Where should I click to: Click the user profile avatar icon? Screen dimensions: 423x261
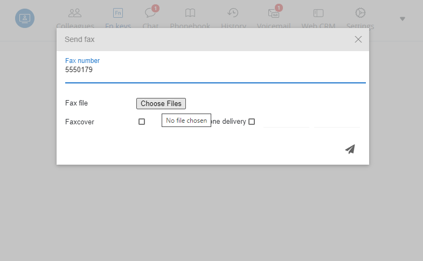(25, 18)
